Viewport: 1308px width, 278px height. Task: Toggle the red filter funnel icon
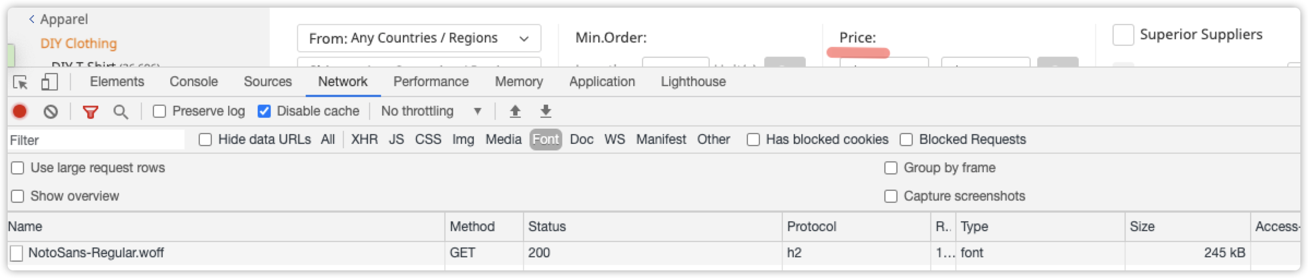pos(90,112)
